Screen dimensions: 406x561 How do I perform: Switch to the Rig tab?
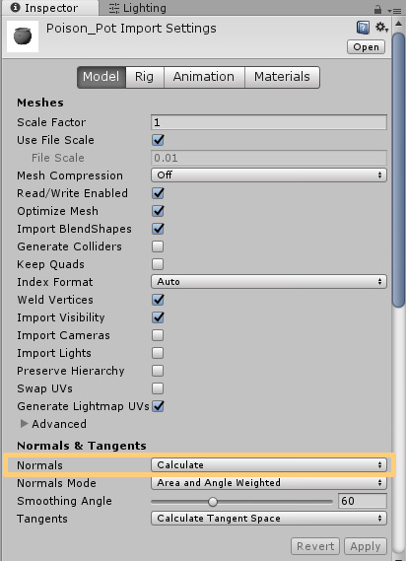(x=145, y=77)
